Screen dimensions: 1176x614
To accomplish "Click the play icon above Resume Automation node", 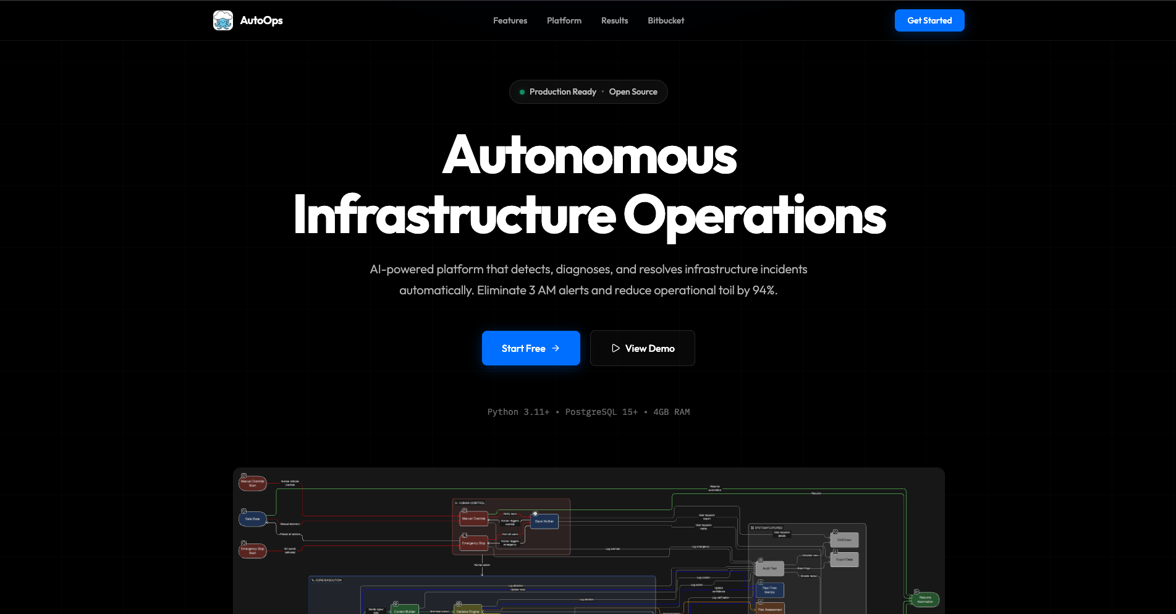I will 916,592.
